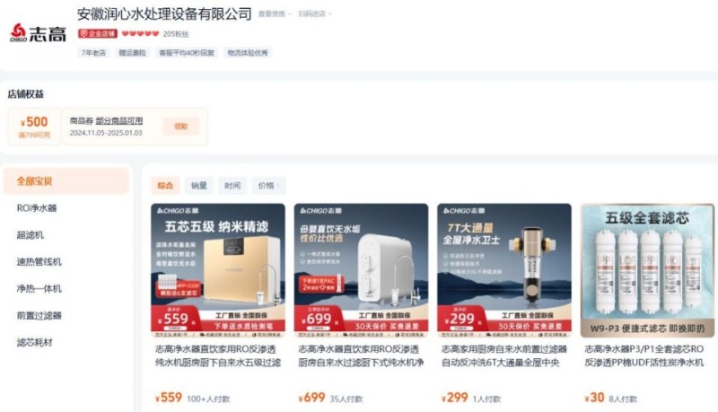The width and height of the screenshot is (718, 412).
Task: Open the 部分商品可用 coupon link
Action: click(119, 121)
